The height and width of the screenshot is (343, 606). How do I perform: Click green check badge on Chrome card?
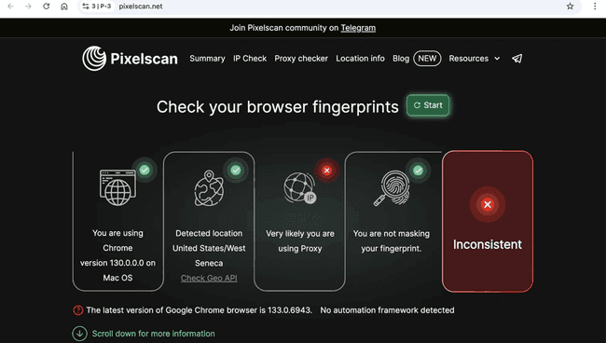(145, 170)
